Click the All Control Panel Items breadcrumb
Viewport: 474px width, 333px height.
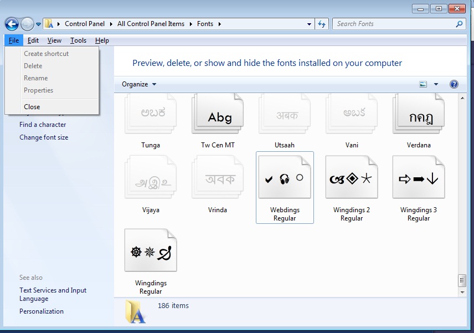coord(151,24)
